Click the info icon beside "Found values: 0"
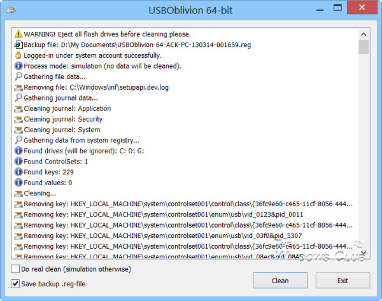Viewport: 382px width, 301px height. 18,183
